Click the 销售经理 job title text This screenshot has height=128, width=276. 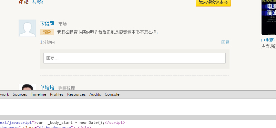tap(67, 88)
